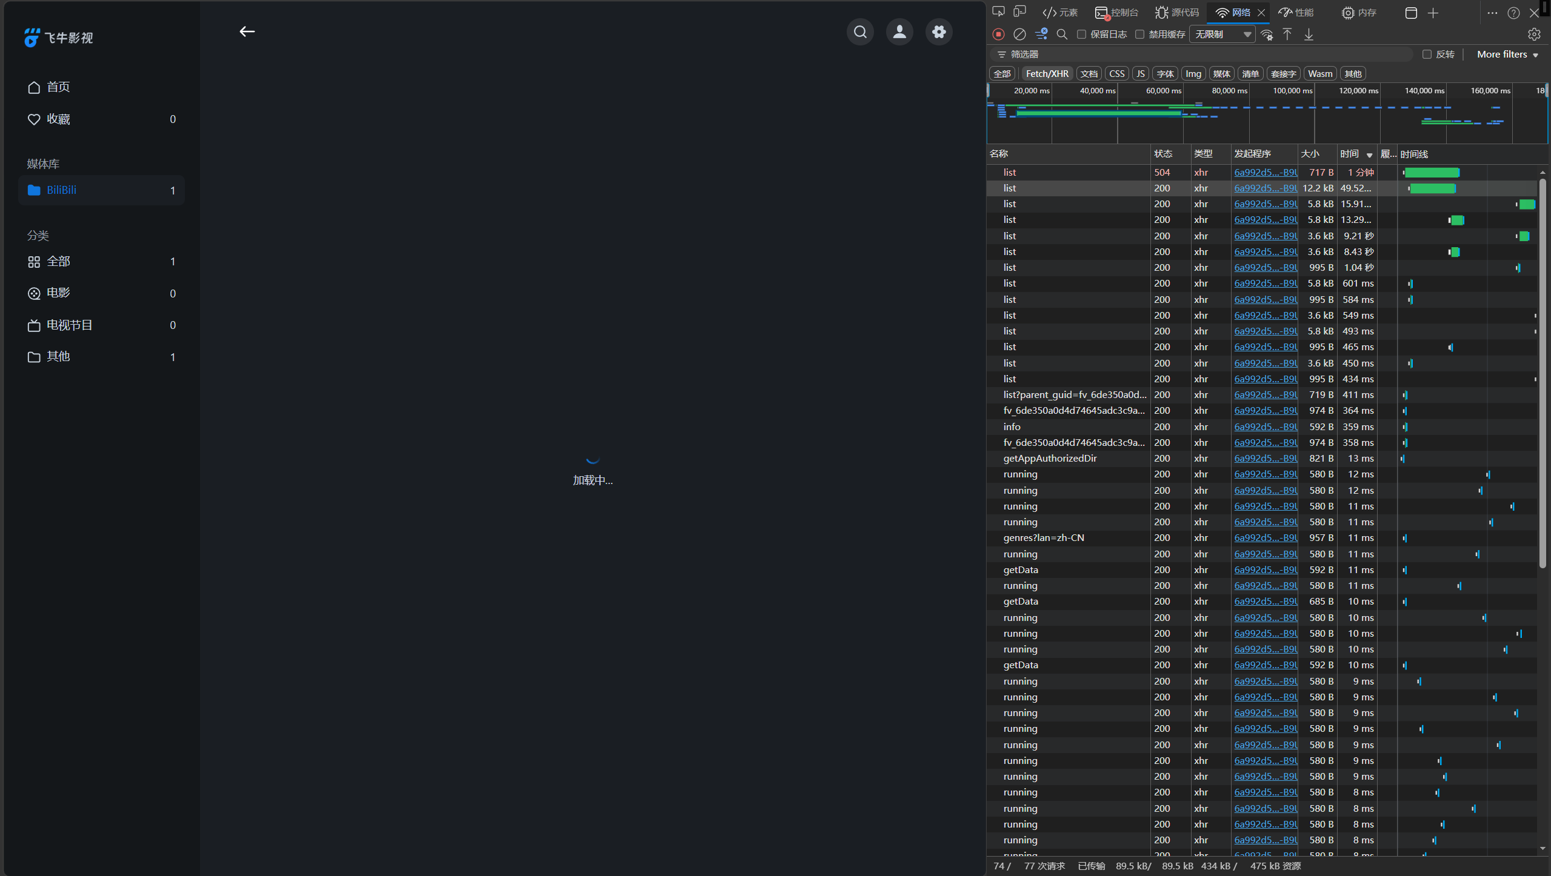
Task: Open 收藏 in the sidebar
Action: (x=101, y=119)
